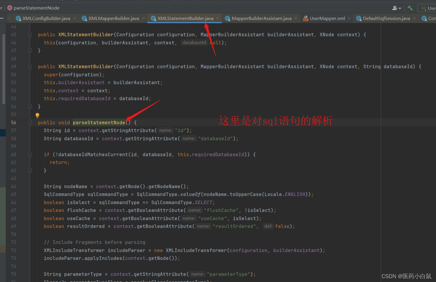This screenshot has width=436, height=282.
Task: Click databaseIdMatchesCurrent on line 60
Action: [x=93, y=155]
